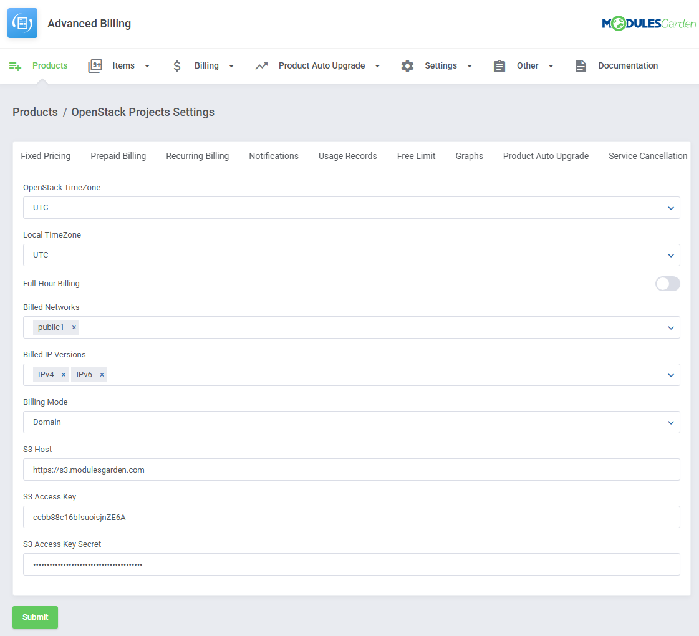Click the Billing dollar sign icon
Viewport: 699px width, 636px height.
(177, 66)
